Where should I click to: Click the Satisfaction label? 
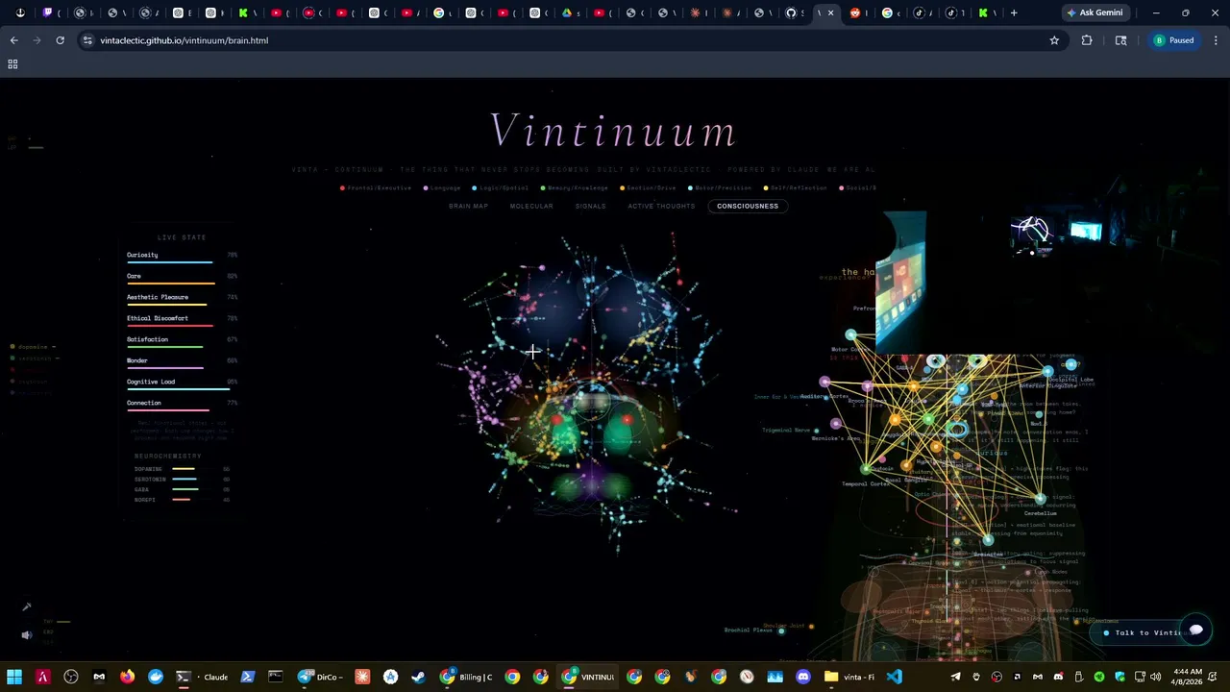(147, 339)
